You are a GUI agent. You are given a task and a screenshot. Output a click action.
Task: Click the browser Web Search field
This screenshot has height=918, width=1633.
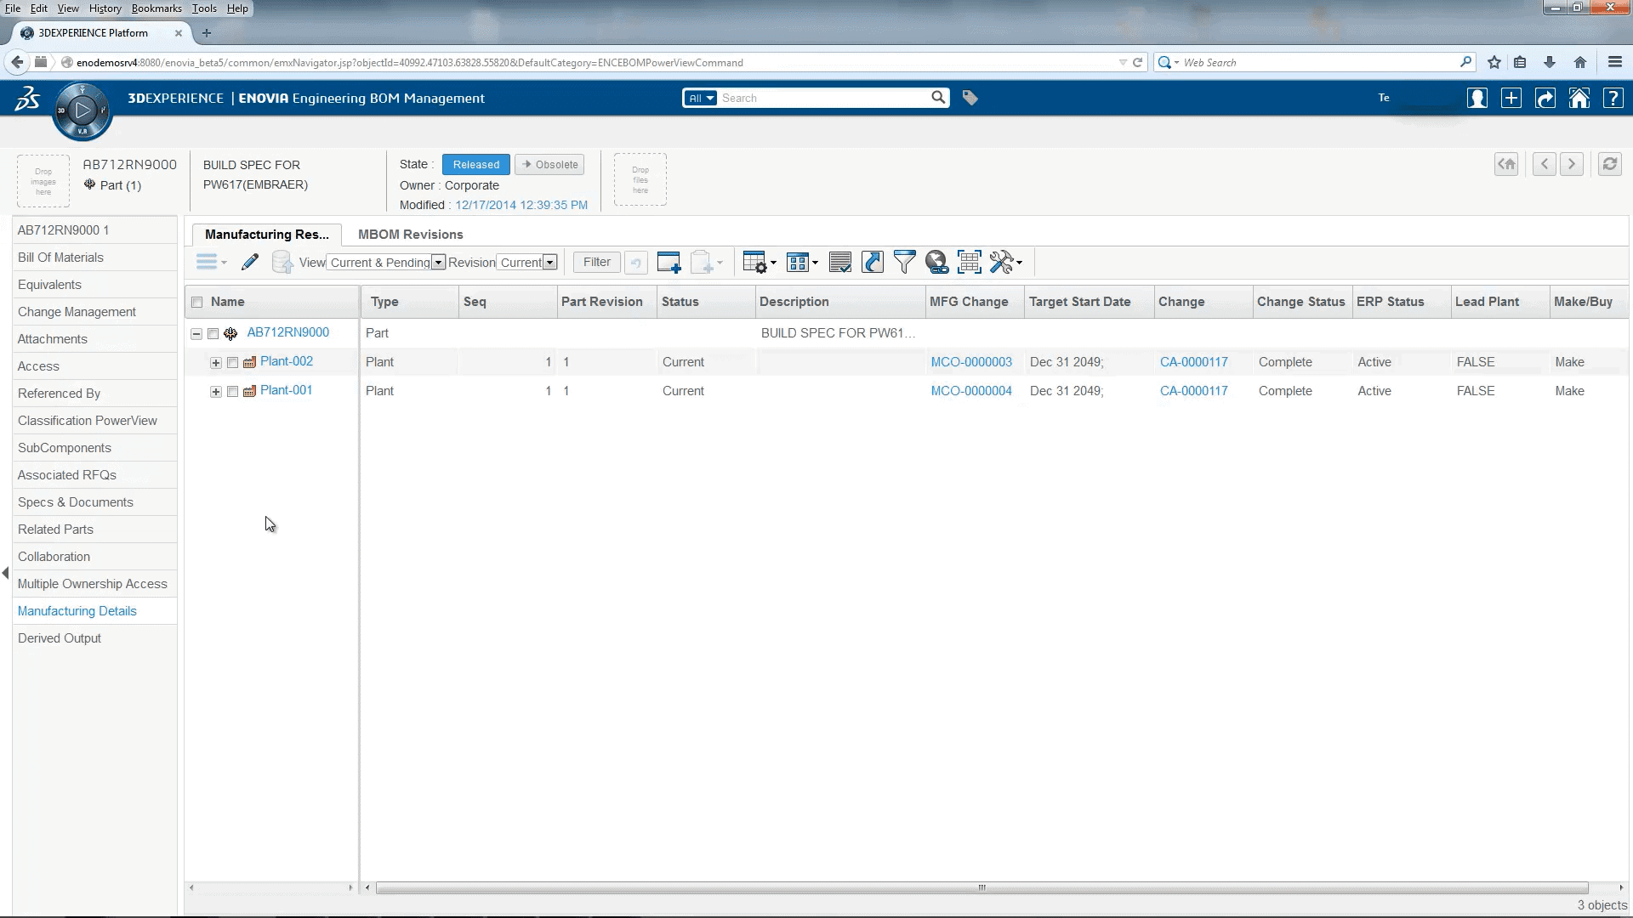coord(1318,63)
